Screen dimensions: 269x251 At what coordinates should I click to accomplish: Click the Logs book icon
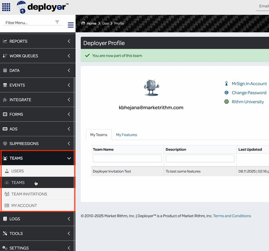pyautogui.click(x=5, y=219)
